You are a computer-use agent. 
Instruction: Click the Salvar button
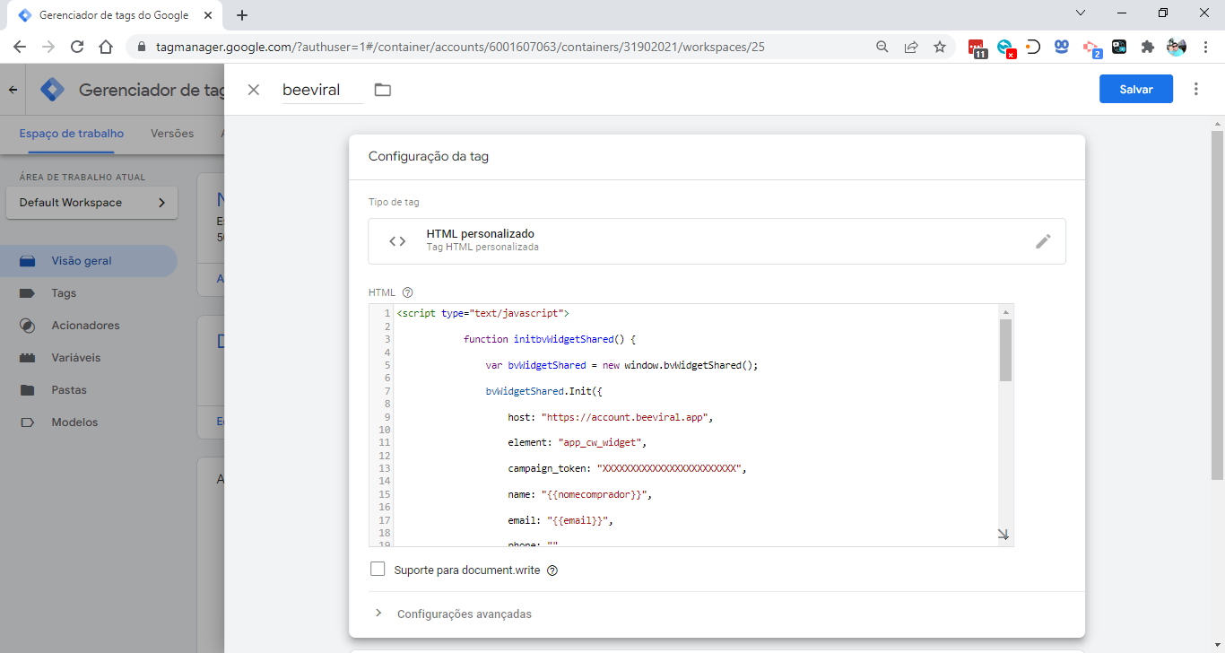coord(1136,89)
